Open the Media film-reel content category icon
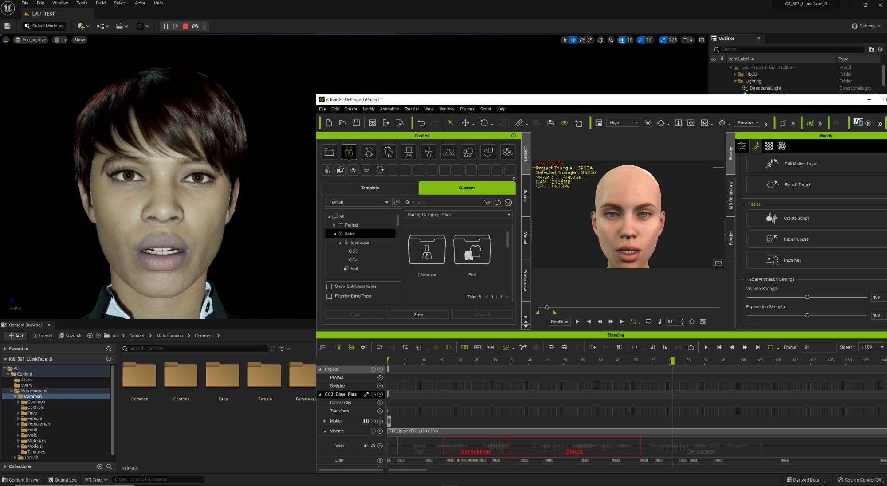Image resolution: width=887 pixels, height=486 pixels. tap(508, 152)
